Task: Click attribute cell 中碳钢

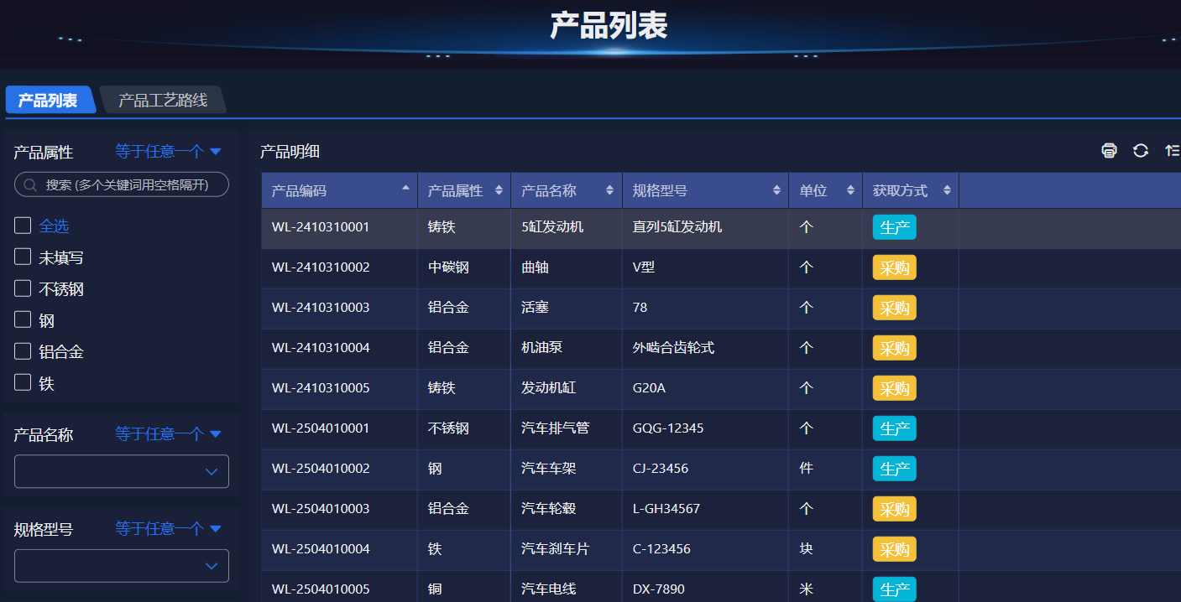Action: pyautogui.click(x=448, y=267)
